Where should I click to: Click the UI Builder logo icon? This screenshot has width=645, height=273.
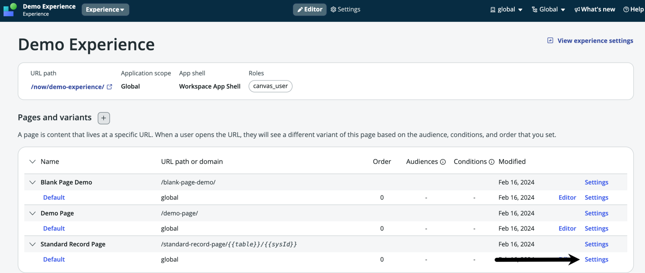10,9
